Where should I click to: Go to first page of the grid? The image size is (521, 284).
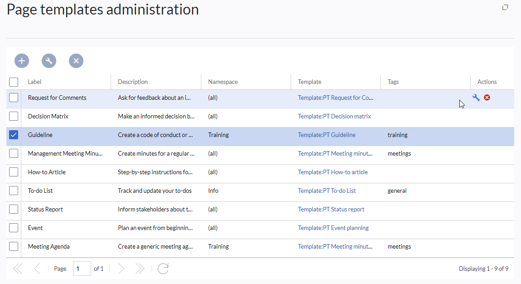[18, 269]
